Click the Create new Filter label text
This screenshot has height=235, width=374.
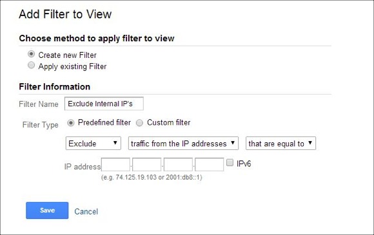[x=68, y=55]
